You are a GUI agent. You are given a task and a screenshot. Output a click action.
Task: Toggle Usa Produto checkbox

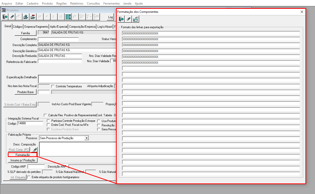(99, 121)
